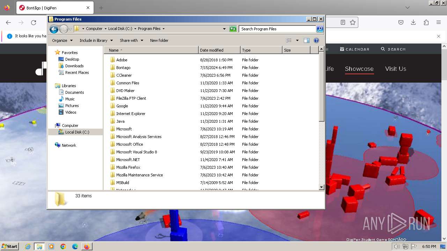The image size is (447, 251).
Task: Click the Start button
Action: click(9, 246)
